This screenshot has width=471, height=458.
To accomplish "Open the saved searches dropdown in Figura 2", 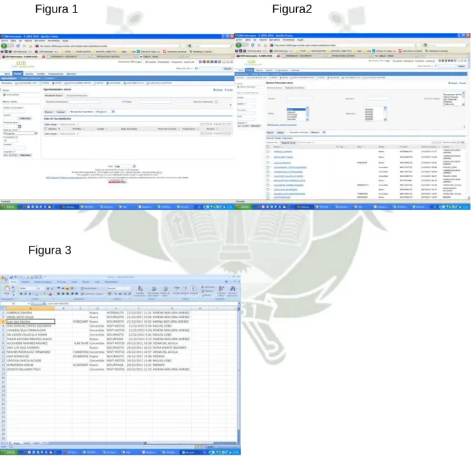I will pos(318,132).
